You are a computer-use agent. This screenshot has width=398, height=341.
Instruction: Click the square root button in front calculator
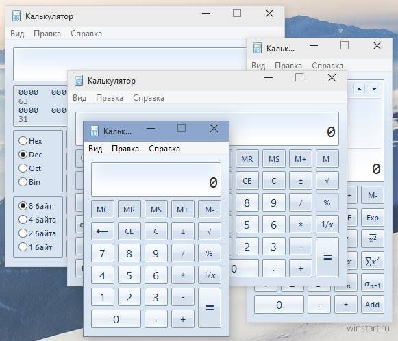point(210,231)
